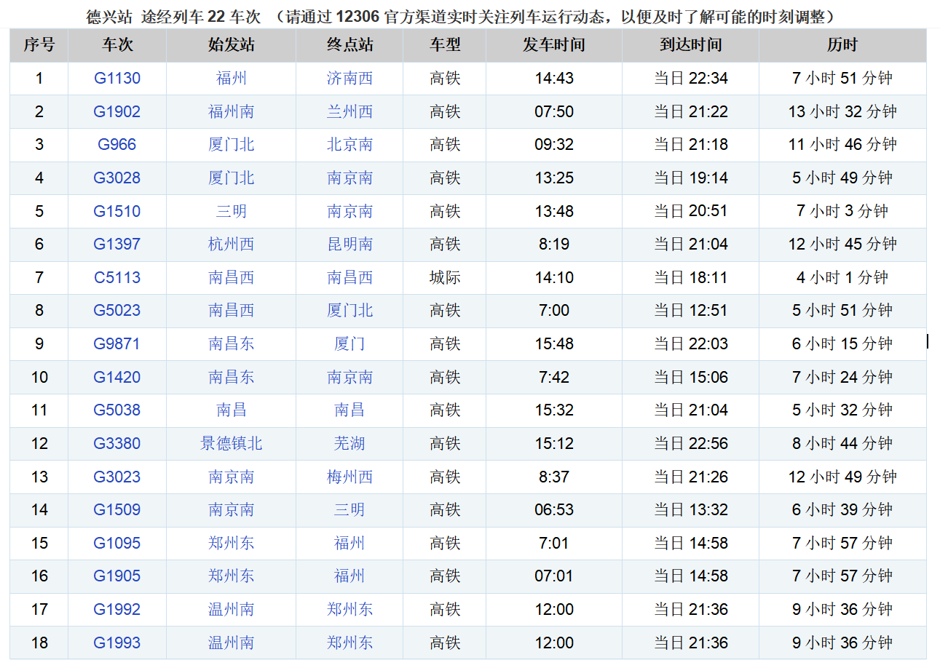
Task: Click the 发车时间 column header
Action: (554, 45)
